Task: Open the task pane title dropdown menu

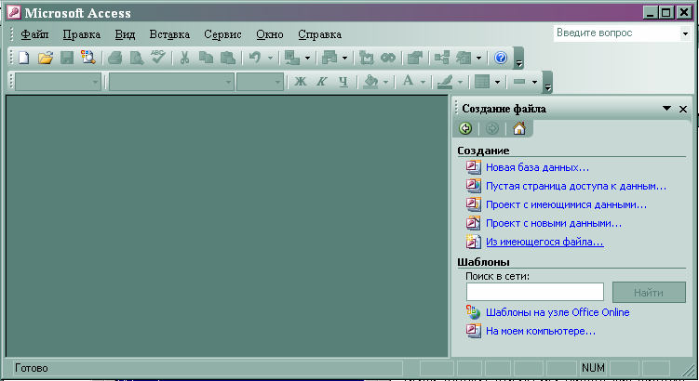Action: pos(667,108)
